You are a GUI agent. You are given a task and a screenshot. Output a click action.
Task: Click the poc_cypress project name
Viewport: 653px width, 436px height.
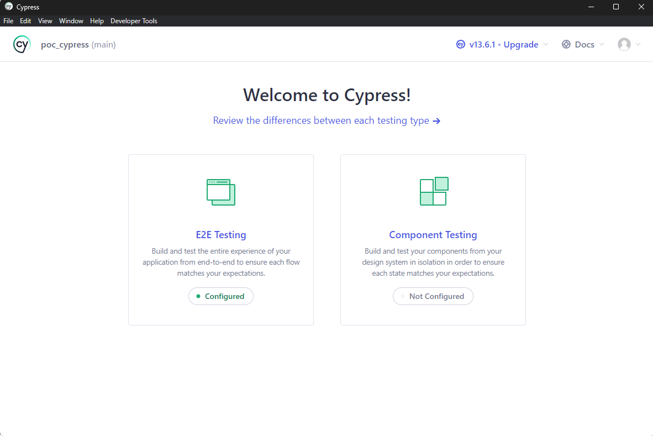coord(65,45)
